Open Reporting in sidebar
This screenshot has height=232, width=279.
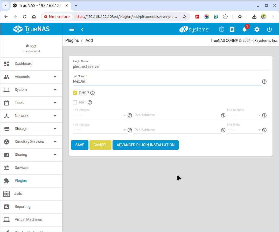[x=31, y=207]
